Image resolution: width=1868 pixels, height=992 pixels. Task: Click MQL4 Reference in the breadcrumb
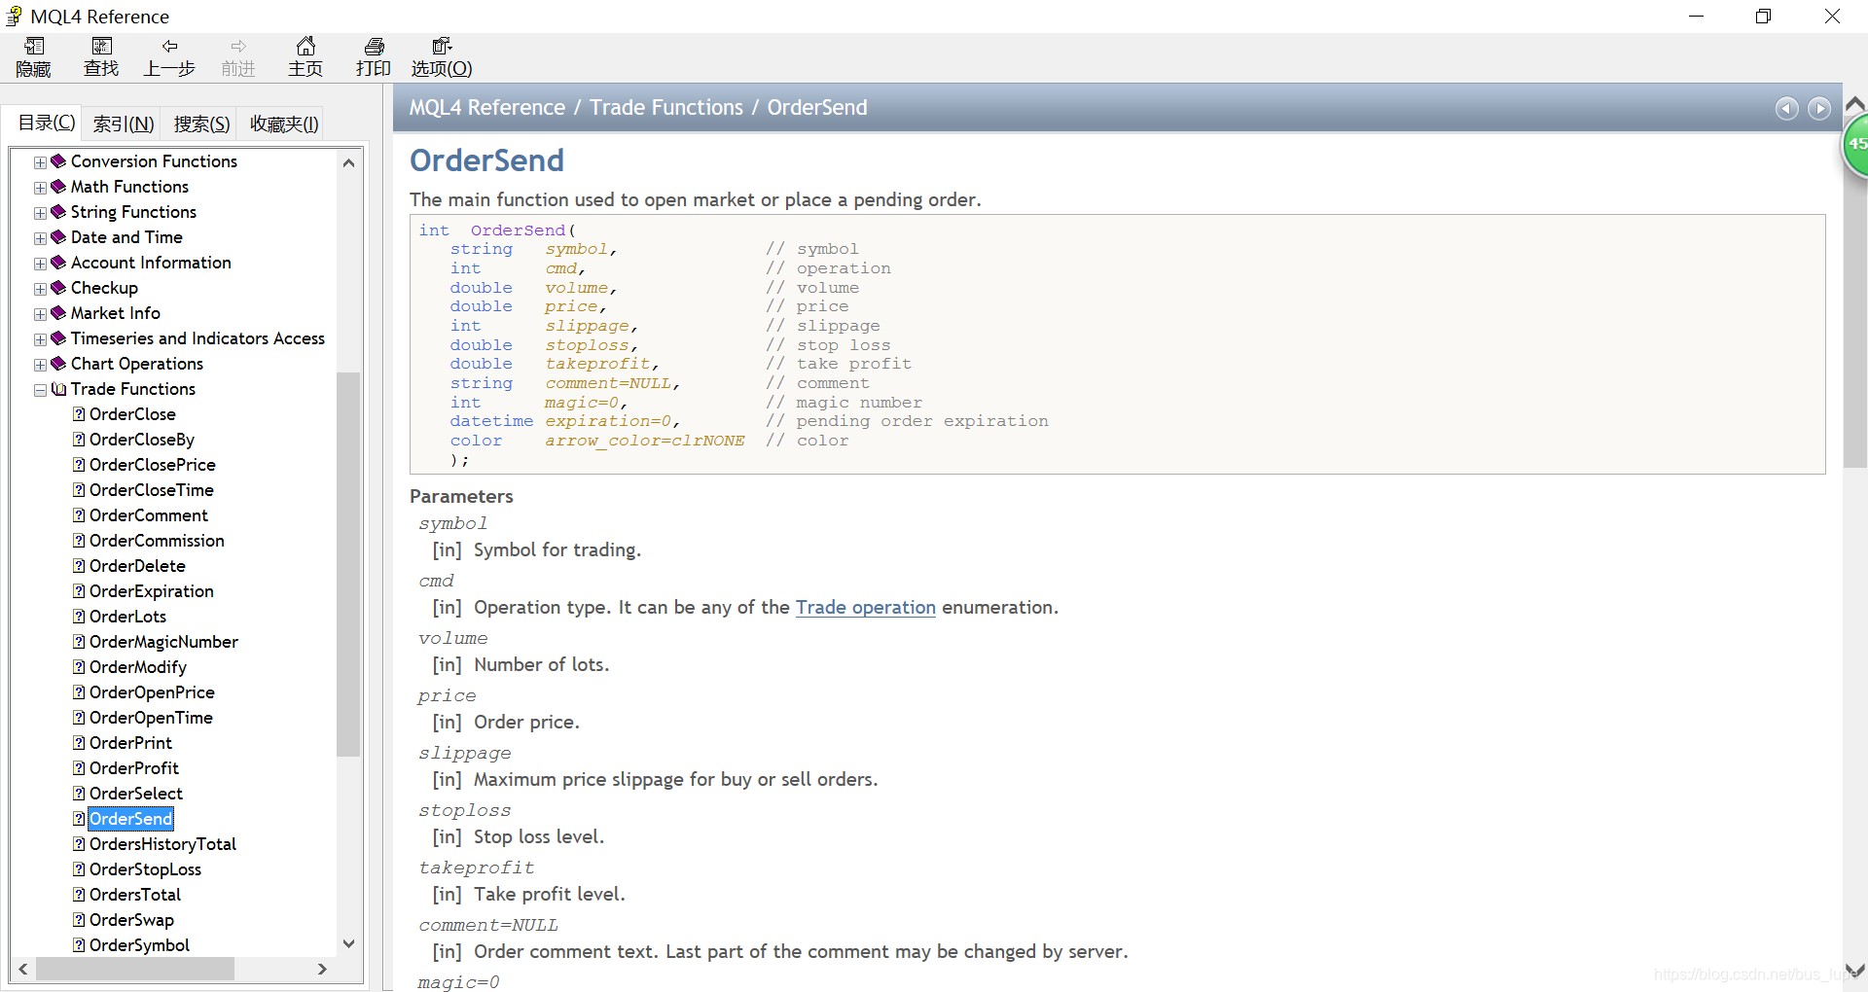pyautogui.click(x=486, y=107)
